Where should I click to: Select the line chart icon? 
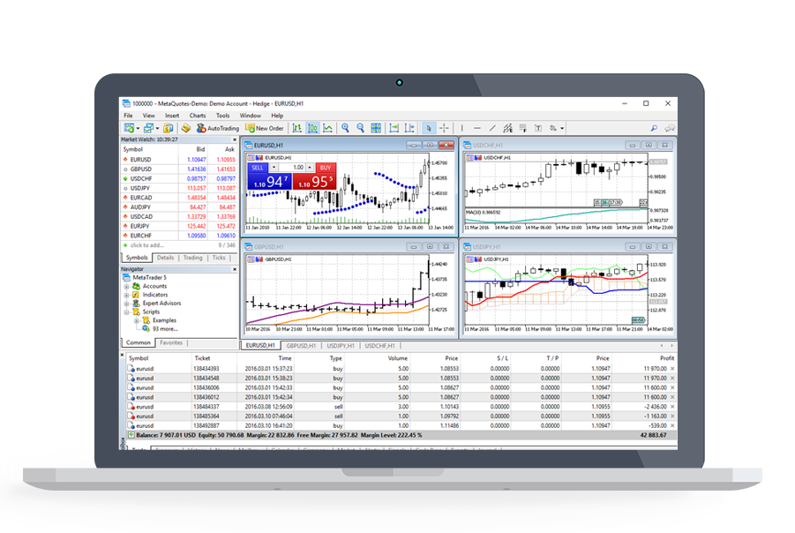[x=327, y=128]
